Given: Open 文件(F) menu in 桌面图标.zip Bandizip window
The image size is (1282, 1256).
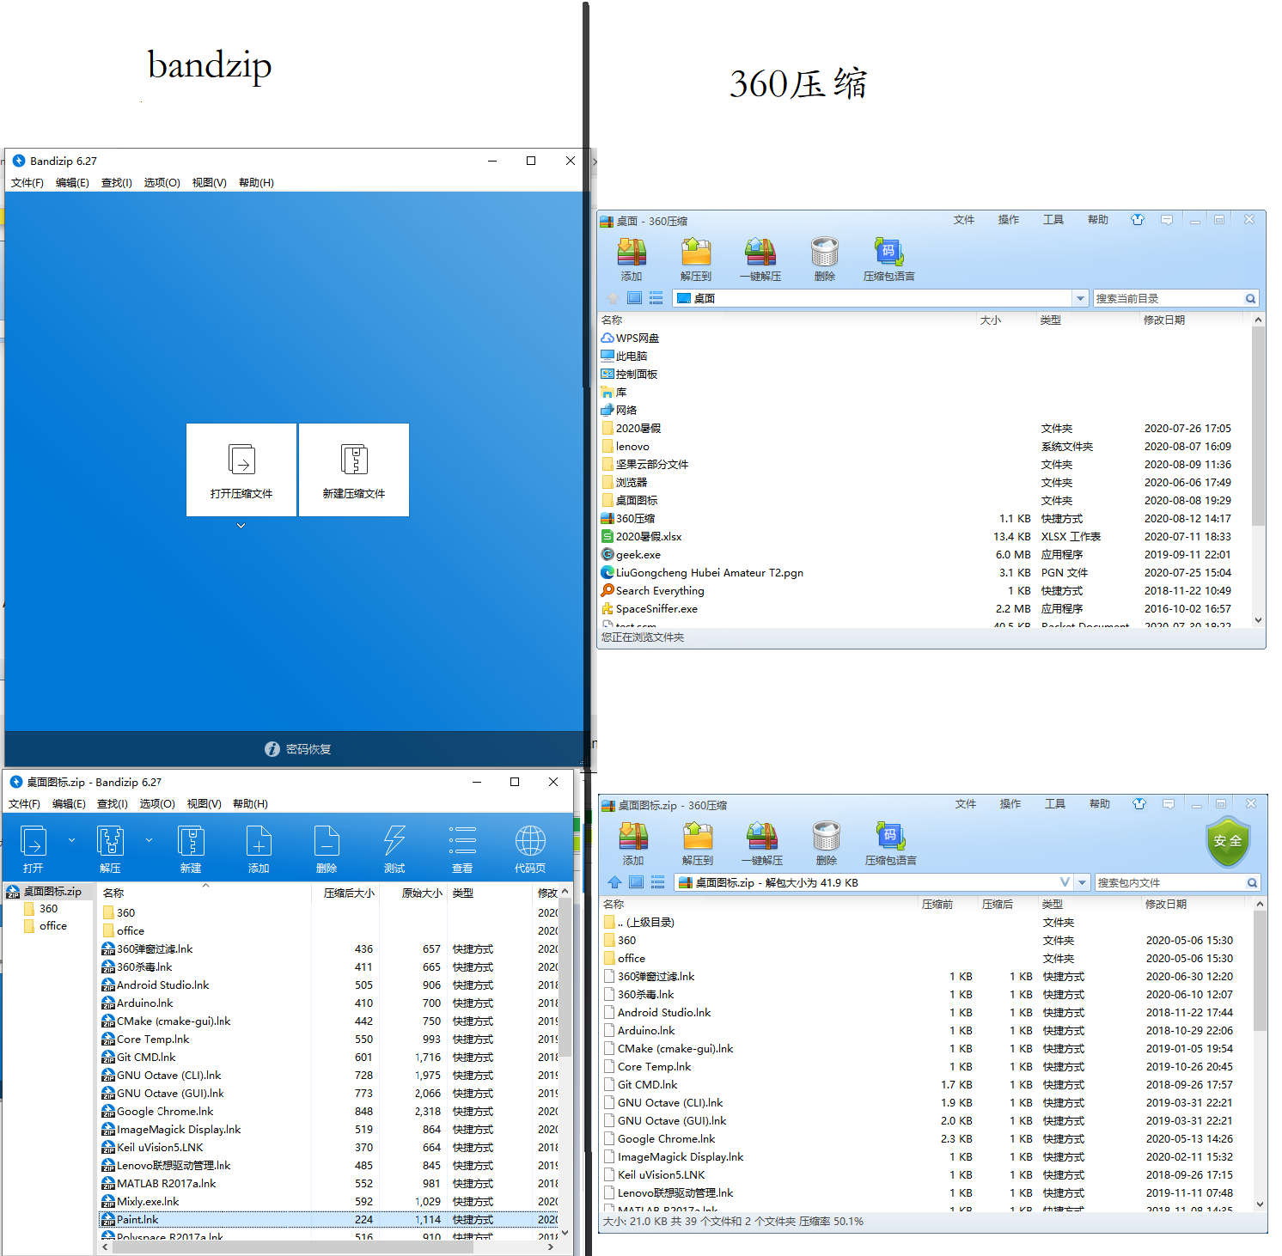Looking at the screenshot, I should click(24, 803).
